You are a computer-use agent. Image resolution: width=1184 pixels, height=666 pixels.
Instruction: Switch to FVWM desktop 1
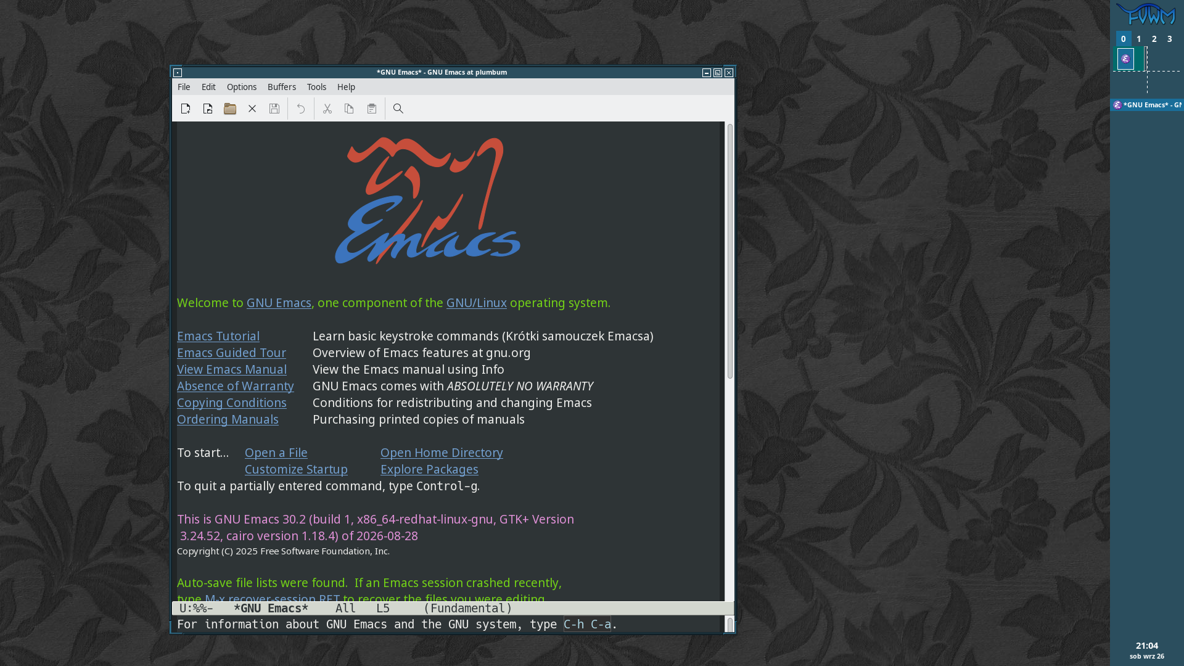1139,39
